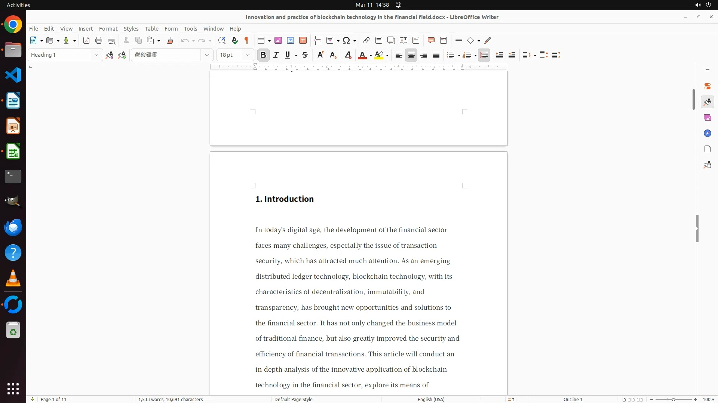Viewport: 718px width, 403px height.
Task: Click the word count in status bar
Action: (171, 399)
